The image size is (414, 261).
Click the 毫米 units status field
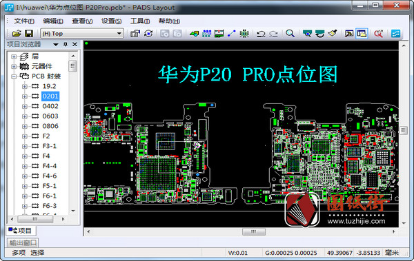tap(391, 253)
